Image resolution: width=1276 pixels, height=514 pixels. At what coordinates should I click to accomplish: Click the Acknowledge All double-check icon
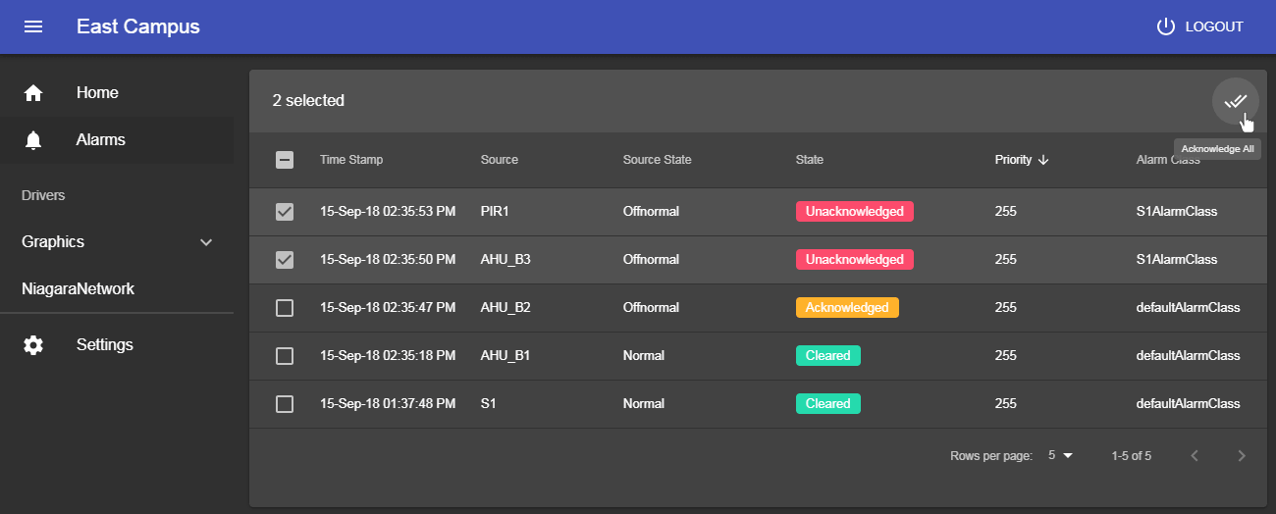tap(1235, 101)
